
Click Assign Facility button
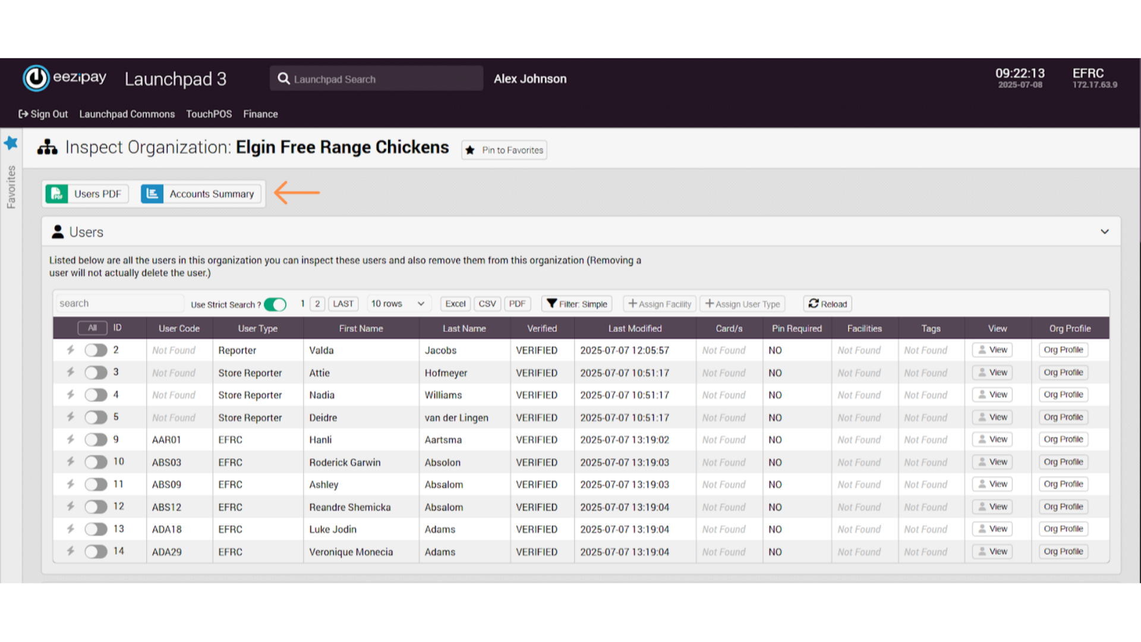(660, 304)
